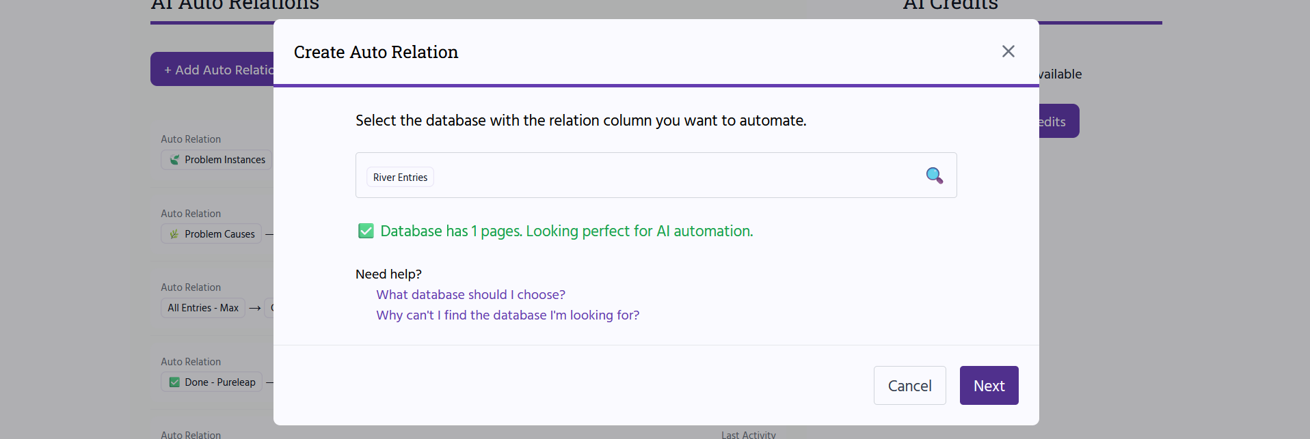Click the Add Auto Relation button
Viewport: 1310px width, 439px height.
coord(213,70)
